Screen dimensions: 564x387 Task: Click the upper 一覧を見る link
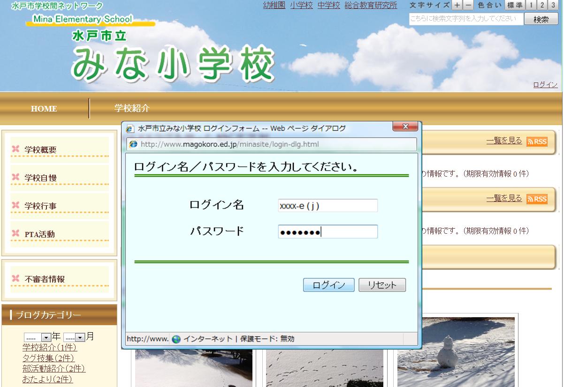[504, 141]
